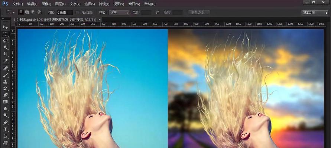This screenshot has height=148, width=331.
Task: Choose Intersect with Selection mode
Action: [x=39, y=12]
